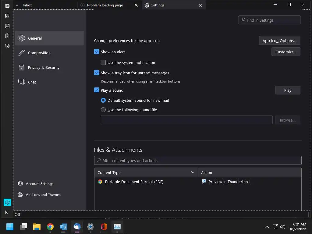312x234 pixels.
Task: Open the Address Book icon
Action: point(7,16)
